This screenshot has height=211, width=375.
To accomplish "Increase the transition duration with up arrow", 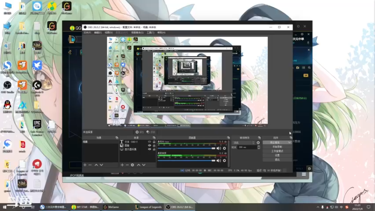I will [259, 146].
